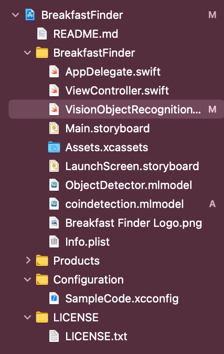Open LaunchScreen.storyboard in the navigator
The image size is (224, 354).
132,166
